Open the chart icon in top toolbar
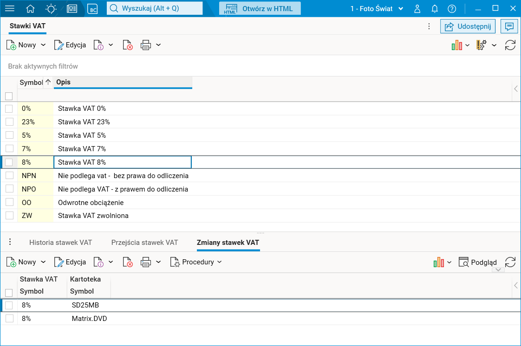This screenshot has width=521, height=346. [457, 45]
